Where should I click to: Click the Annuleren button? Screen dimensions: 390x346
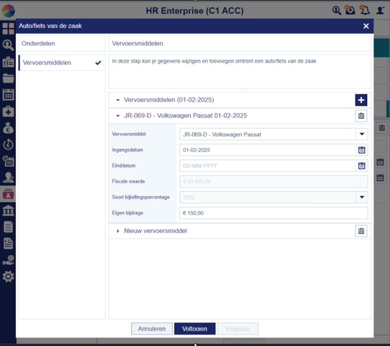152,329
